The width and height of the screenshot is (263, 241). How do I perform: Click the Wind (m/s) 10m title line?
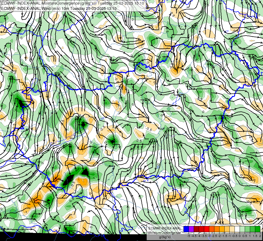59,9
